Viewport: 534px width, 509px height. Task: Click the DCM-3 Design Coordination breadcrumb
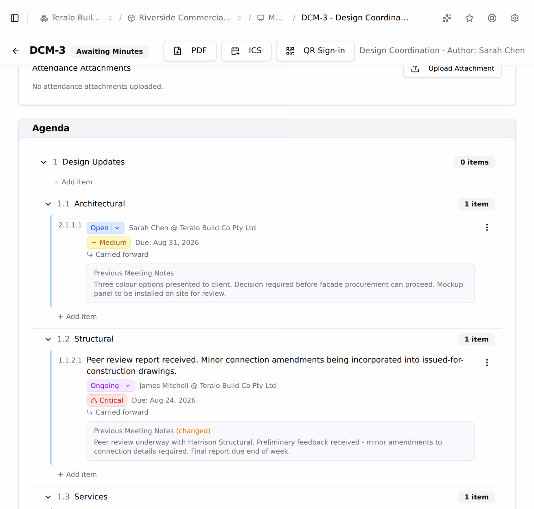pyautogui.click(x=355, y=18)
